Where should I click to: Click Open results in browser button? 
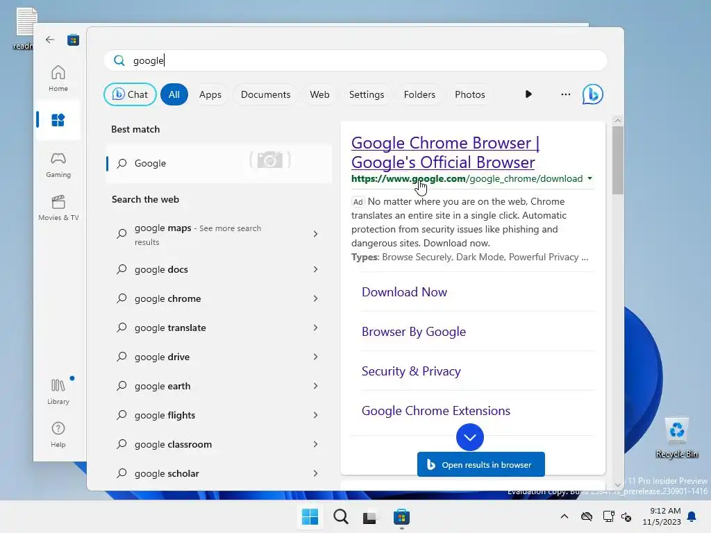pyautogui.click(x=480, y=464)
